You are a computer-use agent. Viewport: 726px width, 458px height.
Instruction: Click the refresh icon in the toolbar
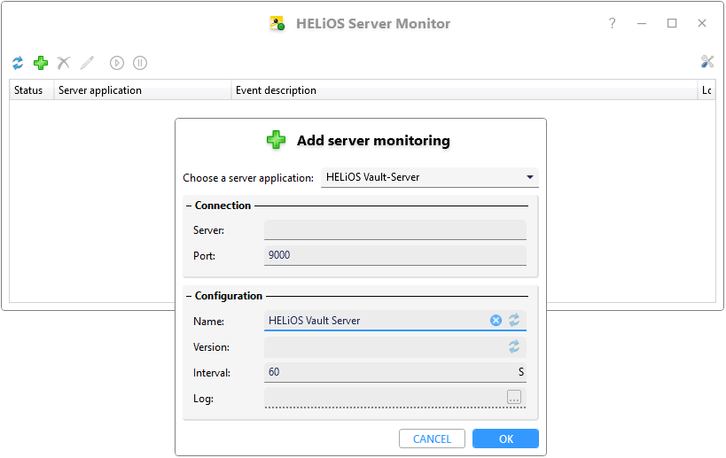tap(18, 63)
